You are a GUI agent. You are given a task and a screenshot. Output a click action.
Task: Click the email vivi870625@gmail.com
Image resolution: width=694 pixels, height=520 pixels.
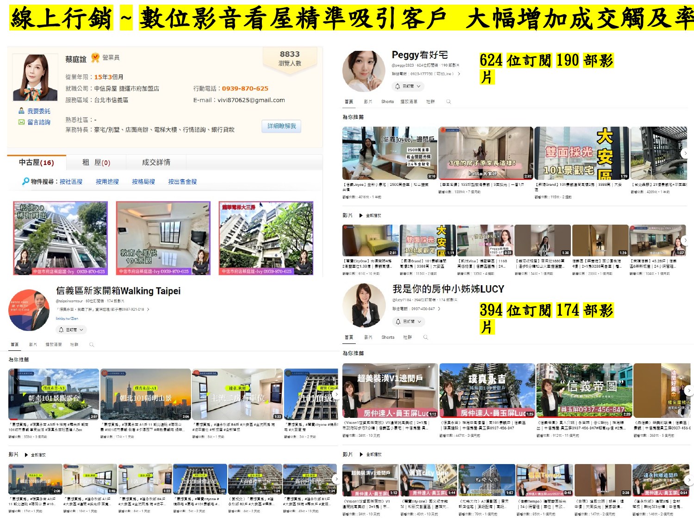click(251, 100)
